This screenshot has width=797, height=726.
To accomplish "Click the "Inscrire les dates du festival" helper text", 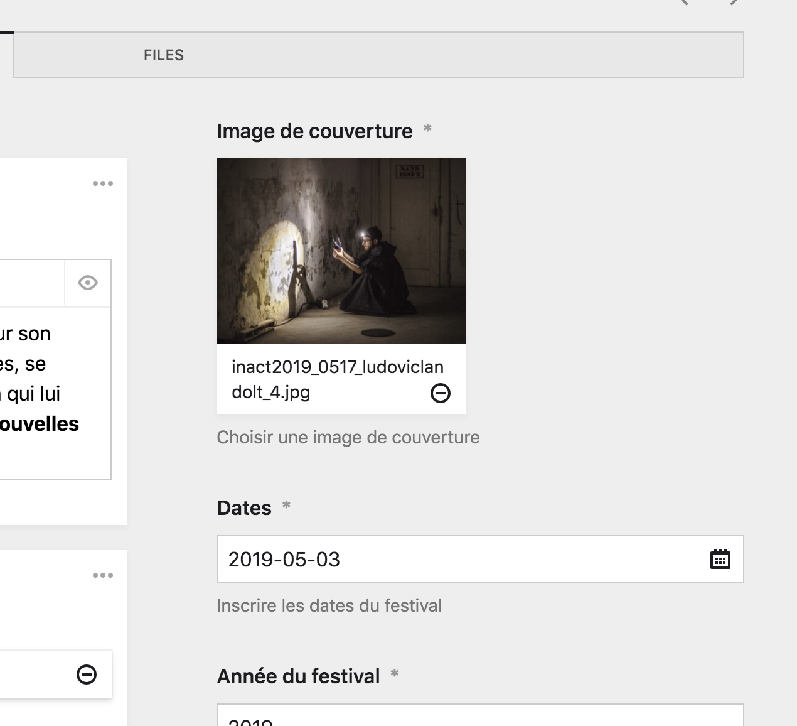I will coord(329,605).
